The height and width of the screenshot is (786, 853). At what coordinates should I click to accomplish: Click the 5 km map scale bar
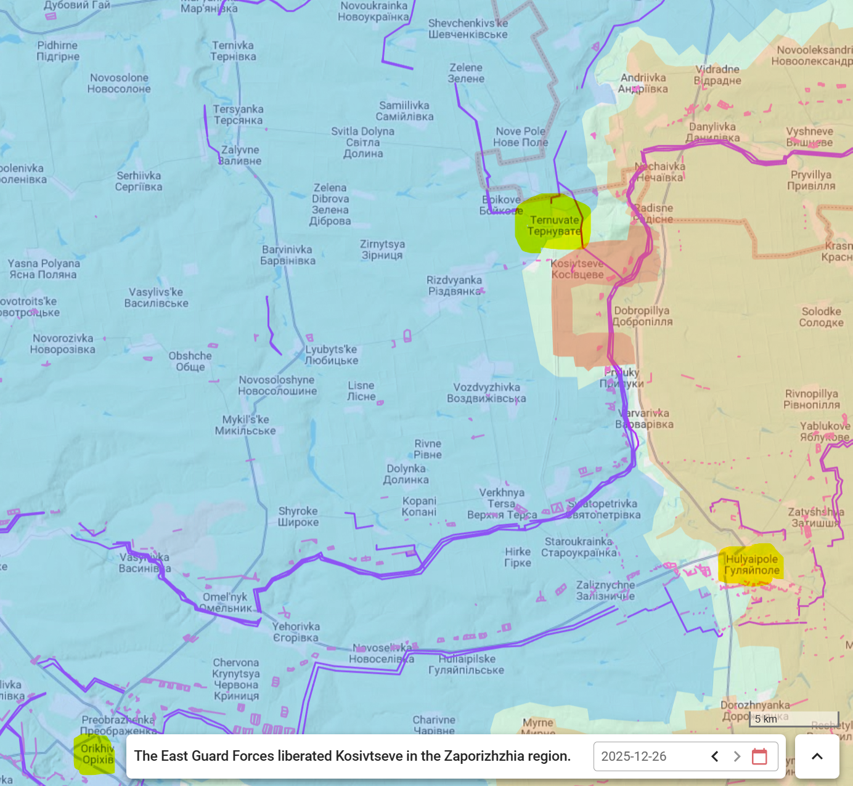(794, 719)
